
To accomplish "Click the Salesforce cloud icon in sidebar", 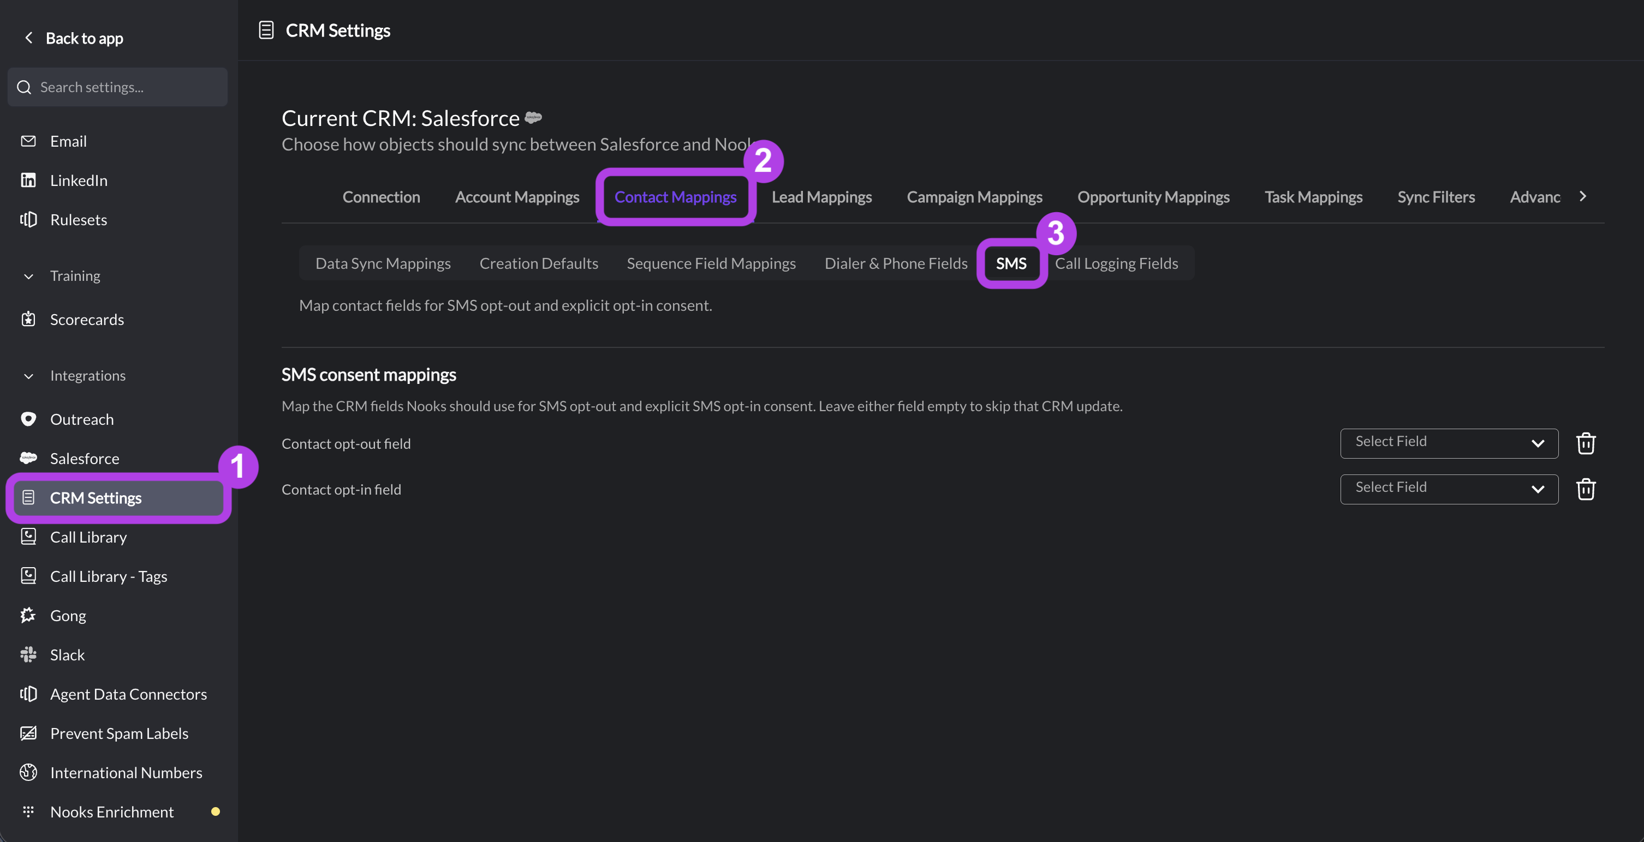I will pos(28,458).
